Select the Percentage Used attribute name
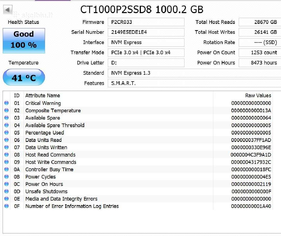Image resolution: width=281 pixels, height=236 pixels. click(45, 132)
